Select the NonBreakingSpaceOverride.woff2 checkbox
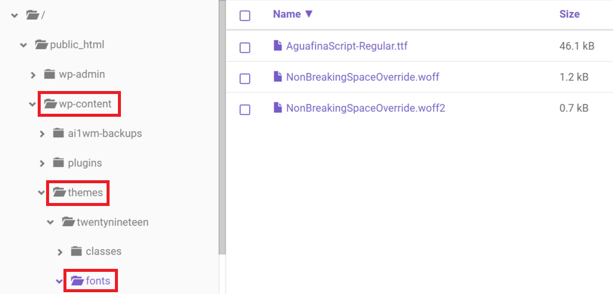Image resolution: width=613 pixels, height=294 pixels. (x=245, y=110)
